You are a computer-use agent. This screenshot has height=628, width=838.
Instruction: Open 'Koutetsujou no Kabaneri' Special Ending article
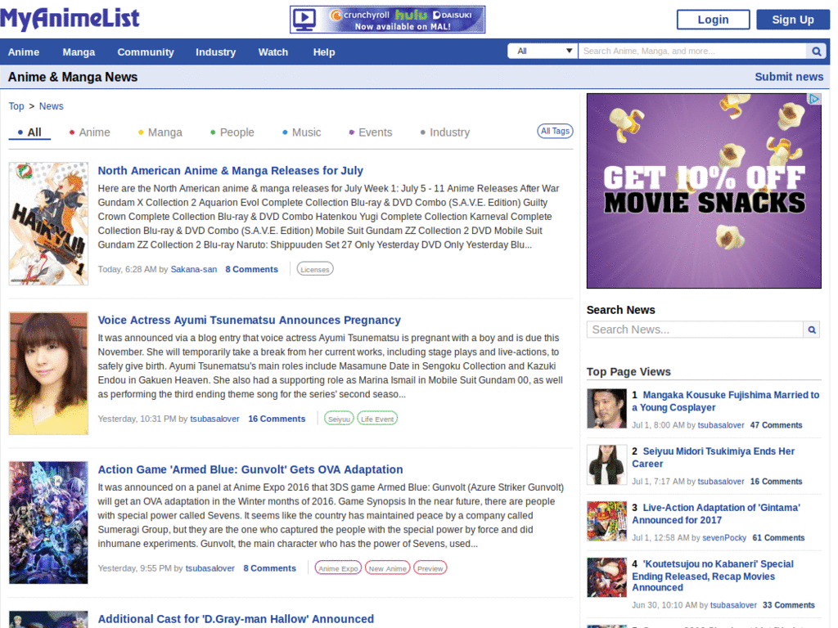(x=713, y=576)
